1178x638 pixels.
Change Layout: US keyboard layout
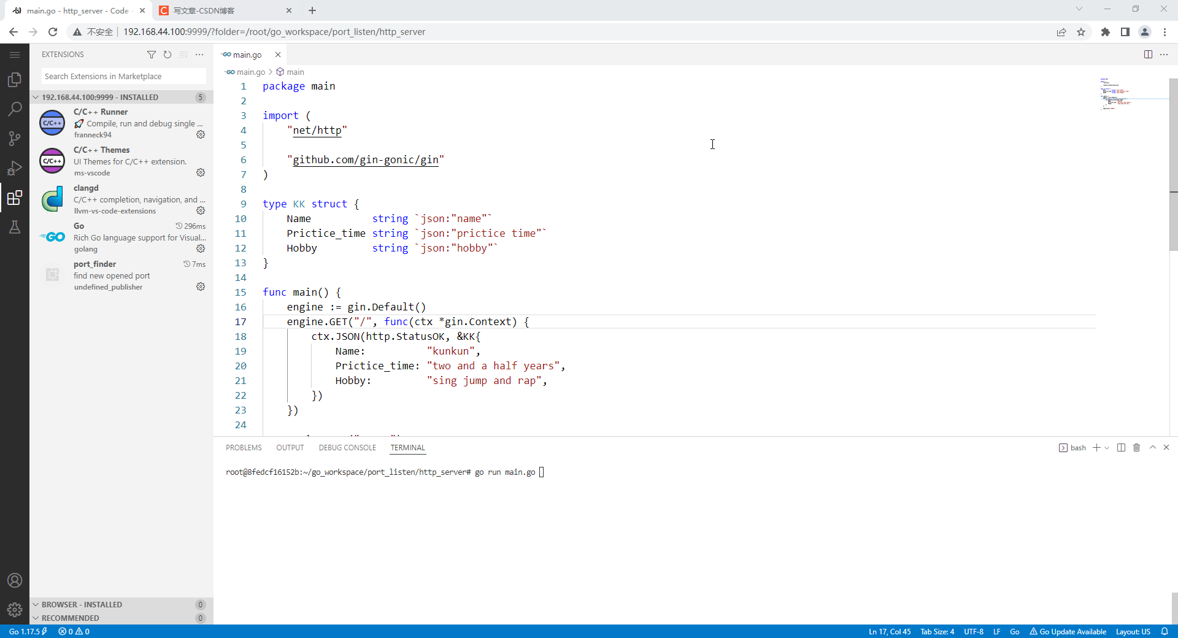pyautogui.click(x=1133, y=631)
